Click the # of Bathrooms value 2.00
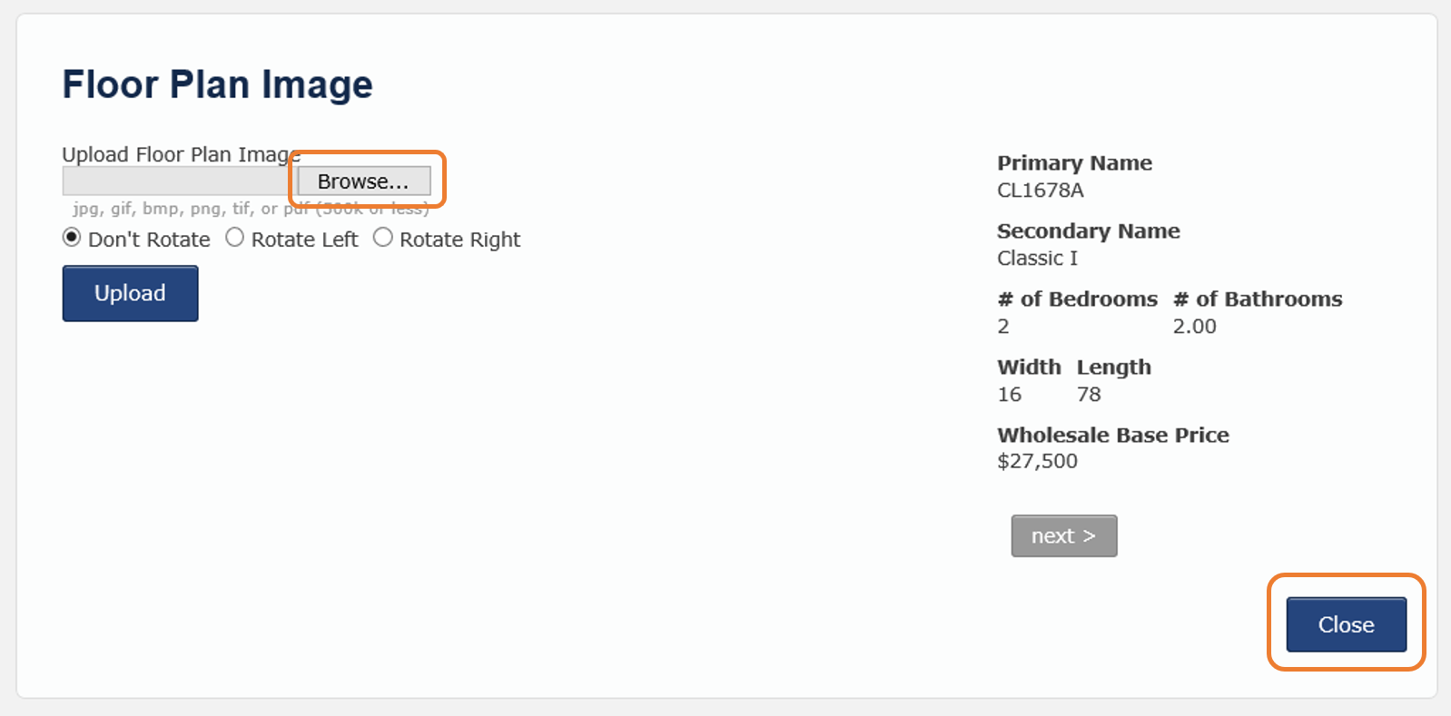Image resolution: width=1451 pixels, height=716 pixels. click(x=1194, y=327)
